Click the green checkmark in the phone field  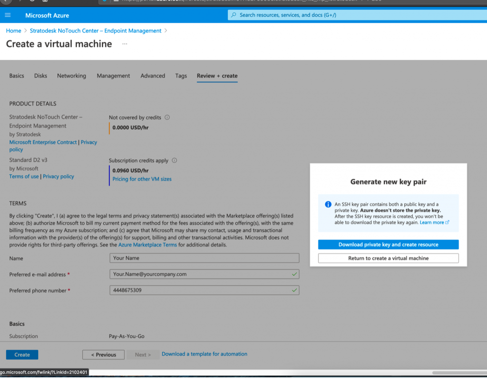click(293, 290)
